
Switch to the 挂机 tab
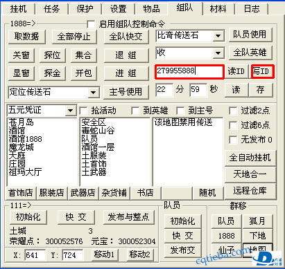tap(19, 9)
